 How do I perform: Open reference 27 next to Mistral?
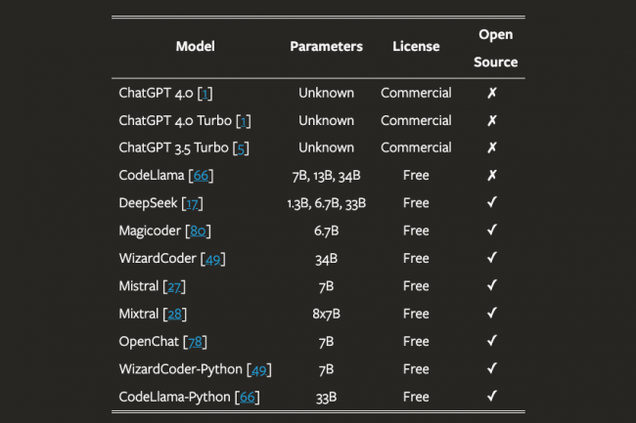click(x=176, y=286)
